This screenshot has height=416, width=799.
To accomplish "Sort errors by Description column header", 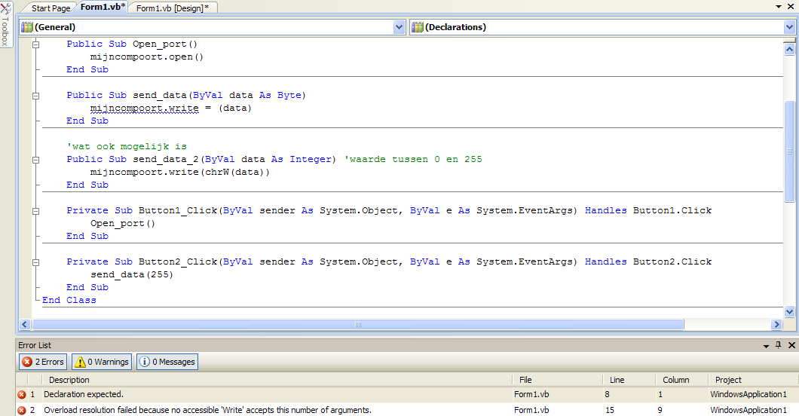I will pos(69,380).
